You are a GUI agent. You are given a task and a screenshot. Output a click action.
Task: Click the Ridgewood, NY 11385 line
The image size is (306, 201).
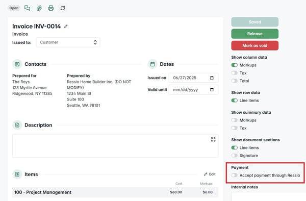[32, 93]
